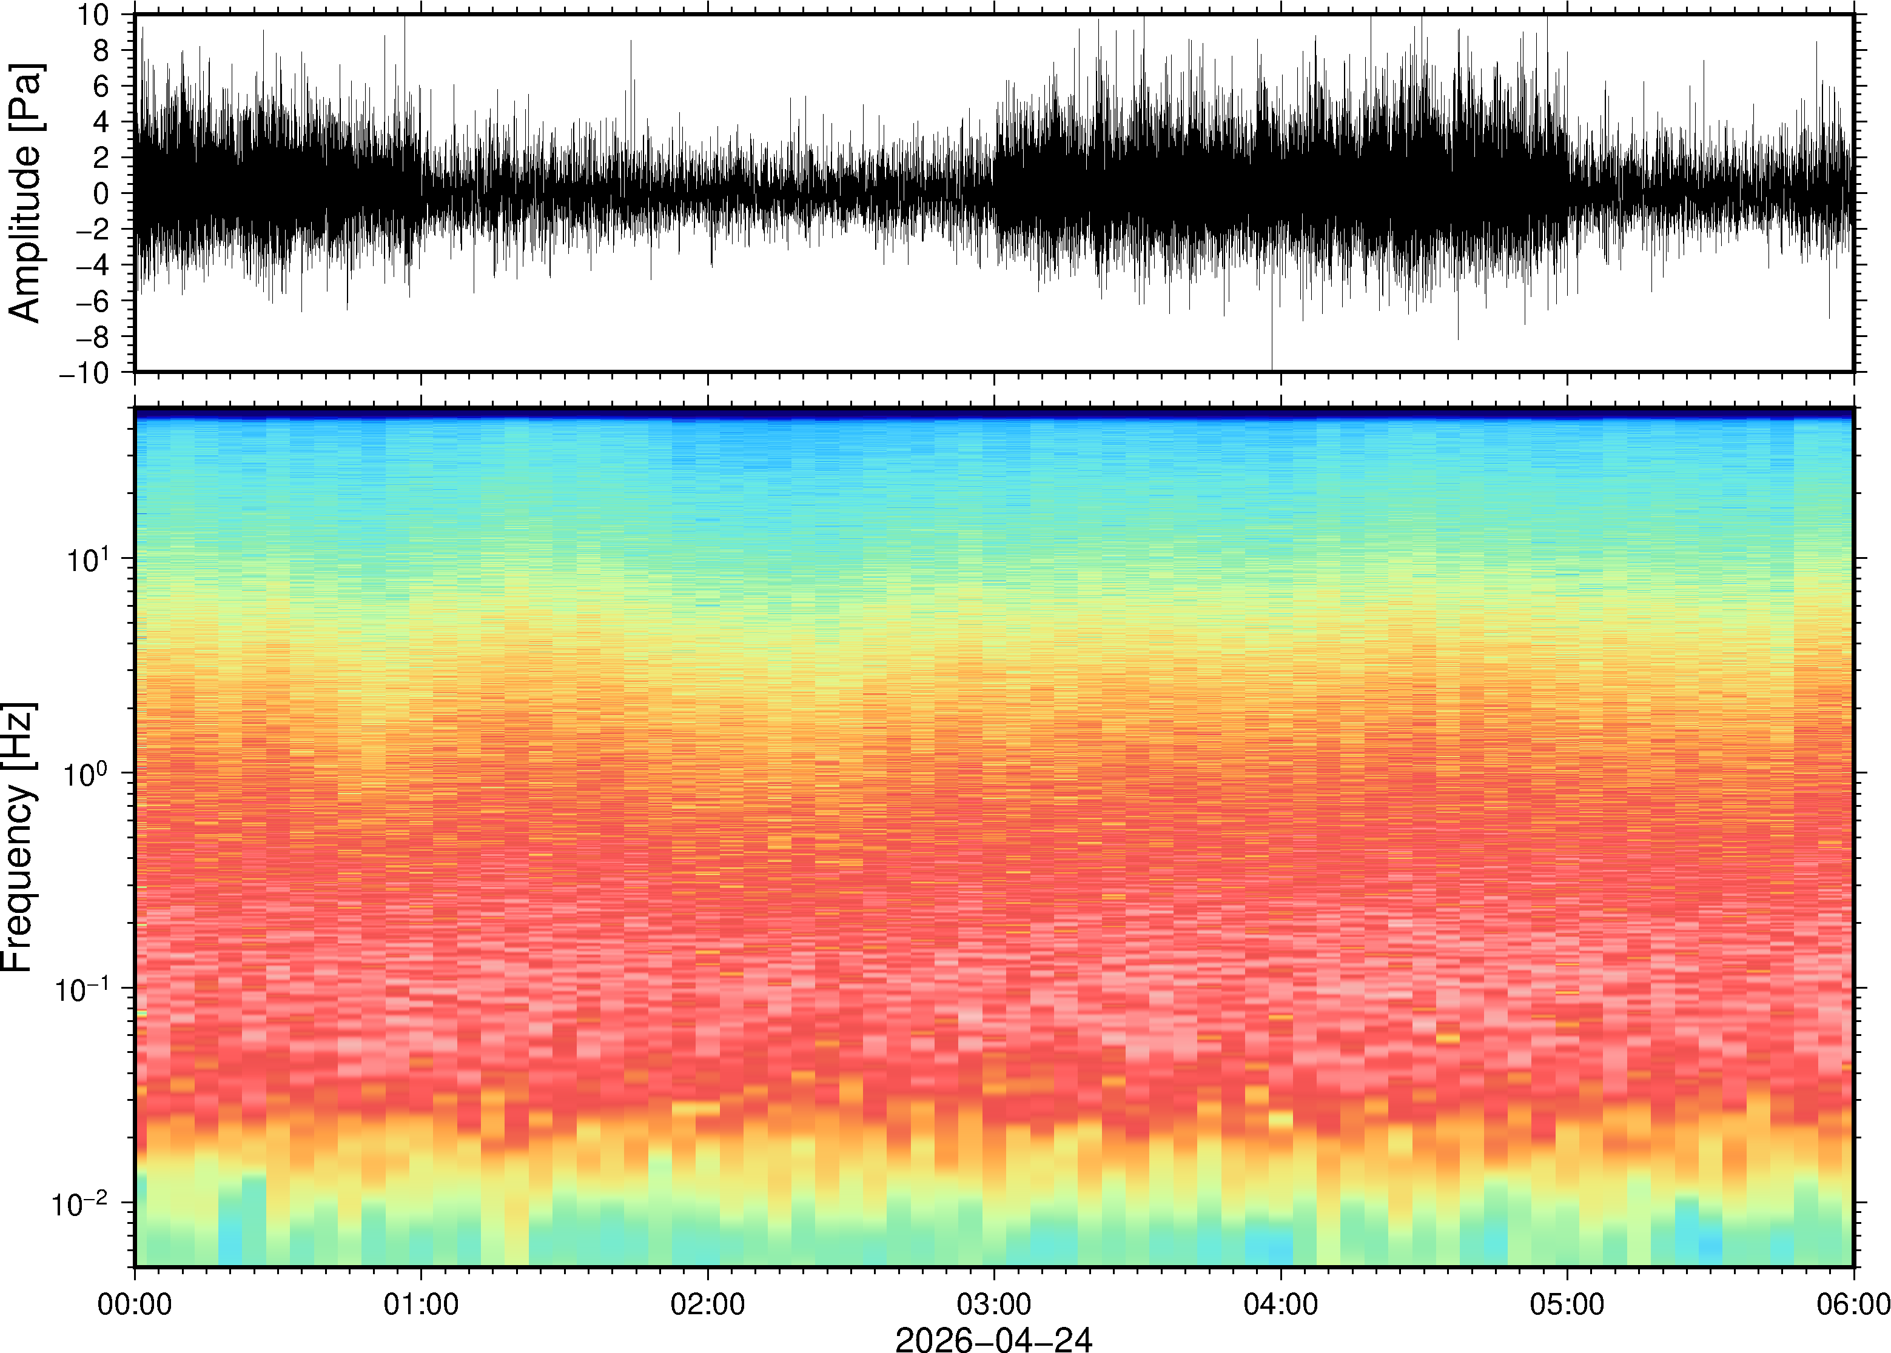Click the 01:00 time axis label
Viewport: 1891px width, 1353px height.
tap(421, 1304)
